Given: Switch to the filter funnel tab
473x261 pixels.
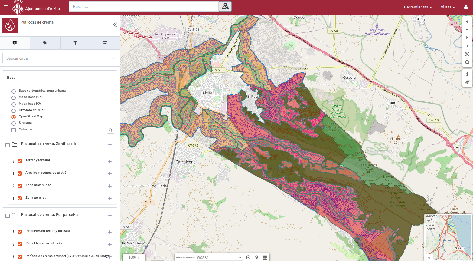Looking at the screenshot, I should pos(75,43).
